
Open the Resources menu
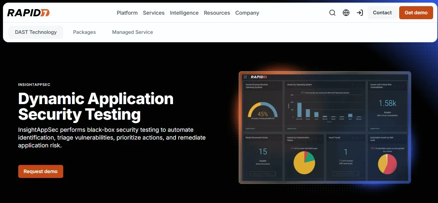click(x=217, y=13)
